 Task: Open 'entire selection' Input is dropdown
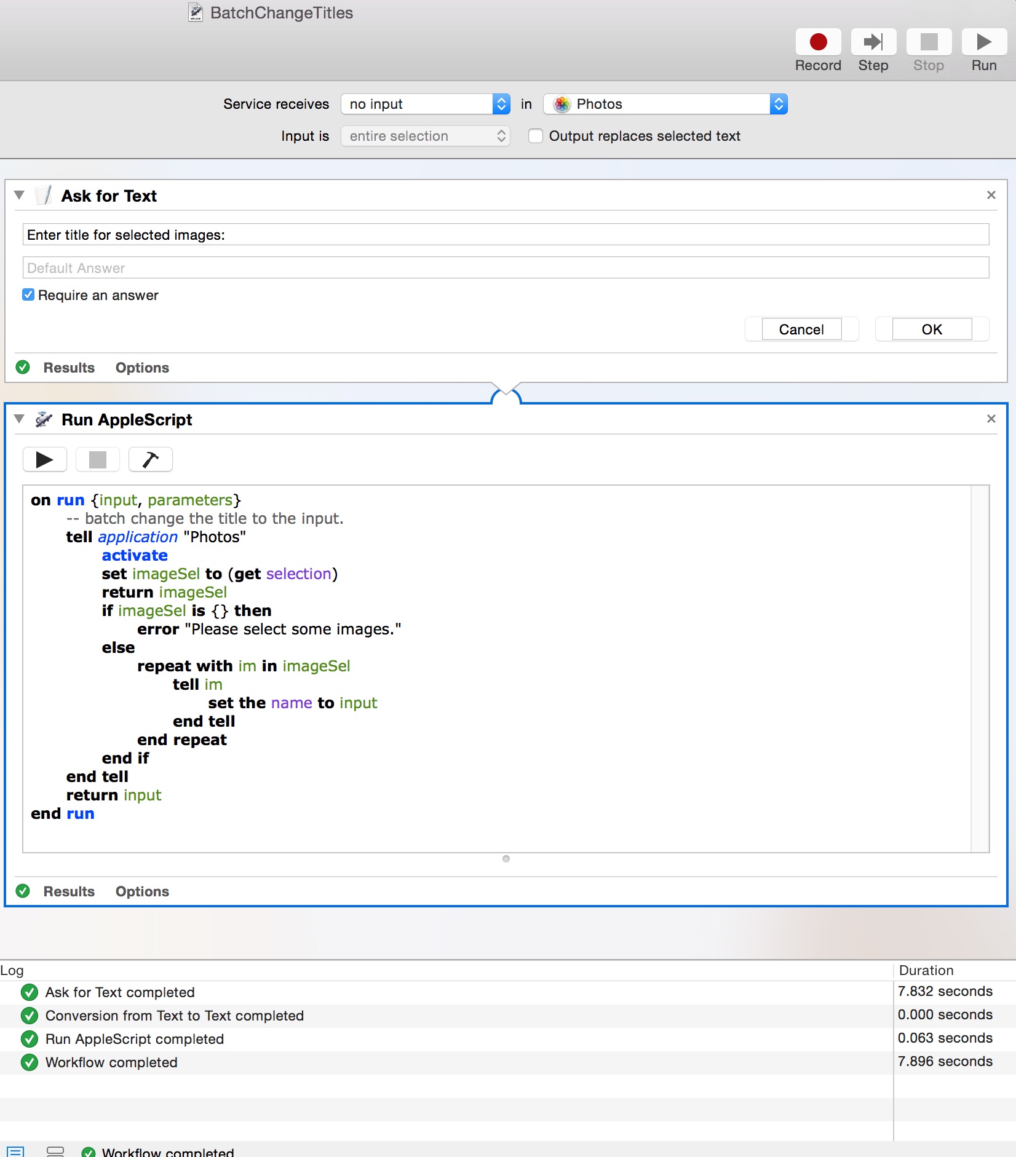(426, 136)
